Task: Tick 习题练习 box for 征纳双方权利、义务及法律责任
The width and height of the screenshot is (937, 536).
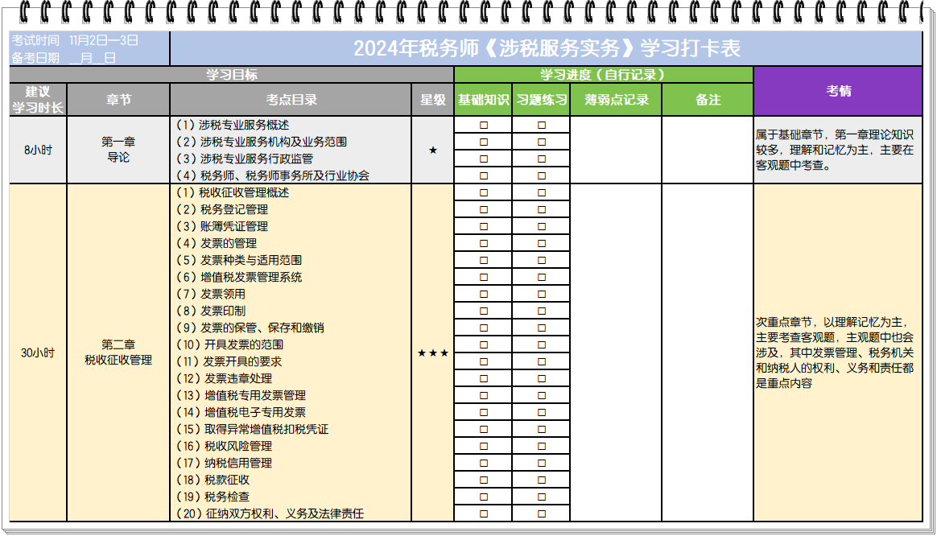Action: (542, 513)
